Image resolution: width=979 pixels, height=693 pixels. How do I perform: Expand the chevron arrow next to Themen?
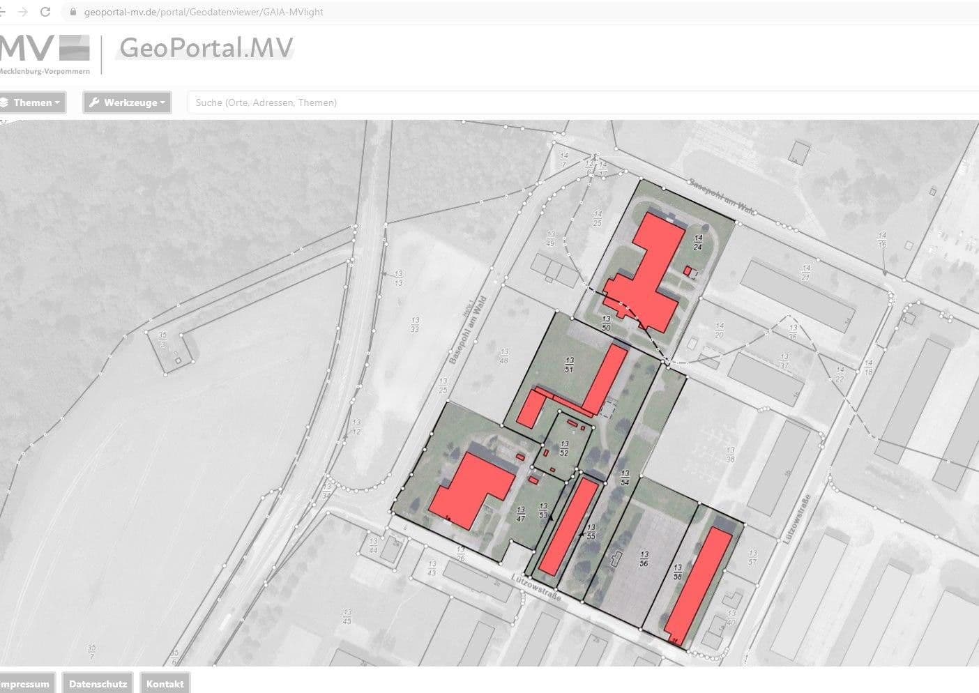point(57,102)
